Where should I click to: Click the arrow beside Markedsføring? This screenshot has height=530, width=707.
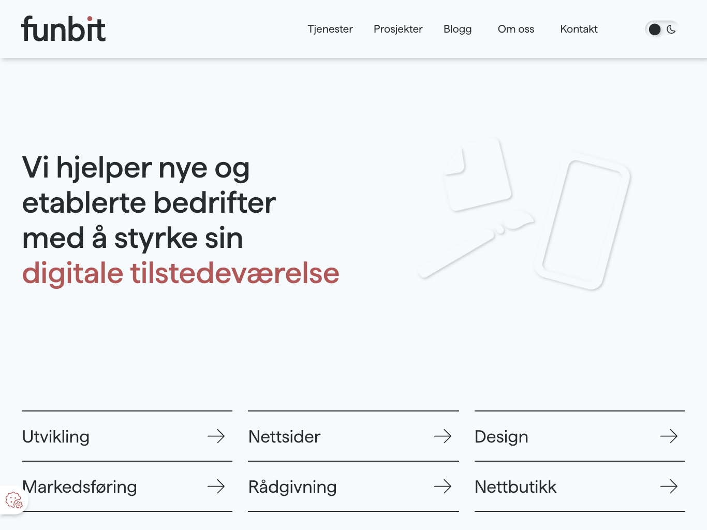[216, 487]
